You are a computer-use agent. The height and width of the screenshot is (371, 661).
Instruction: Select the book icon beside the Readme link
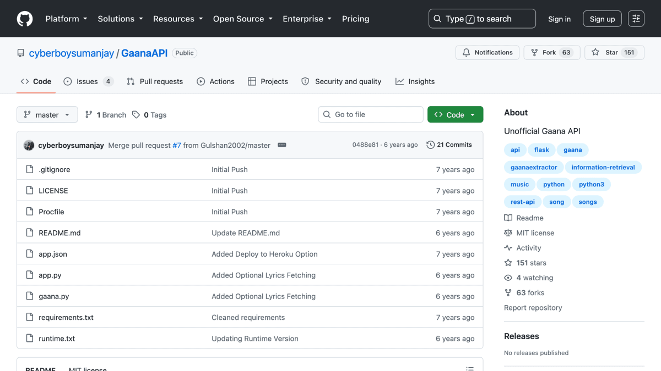(x=508, y=218)
